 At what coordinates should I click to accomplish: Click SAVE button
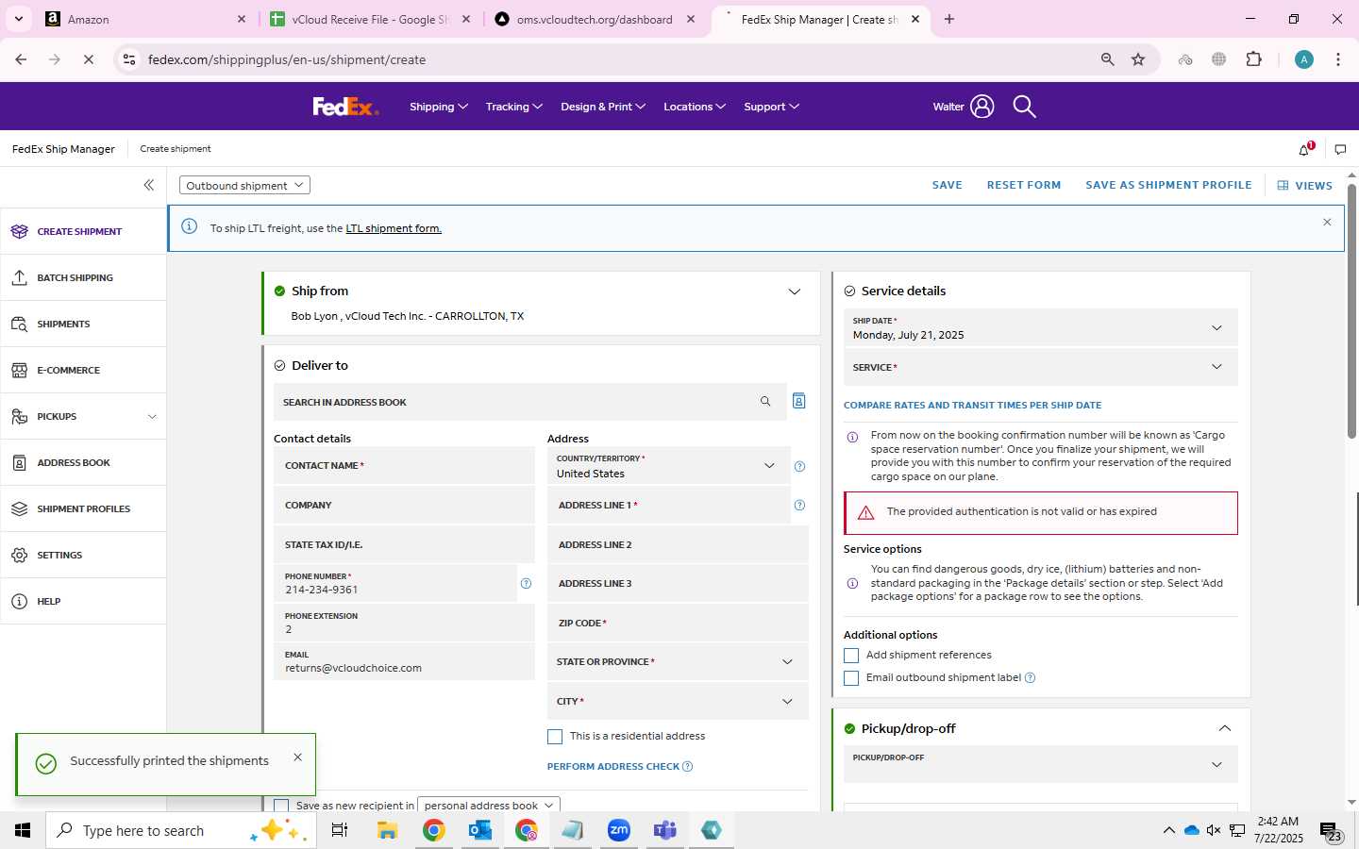[x=947, y=185]
